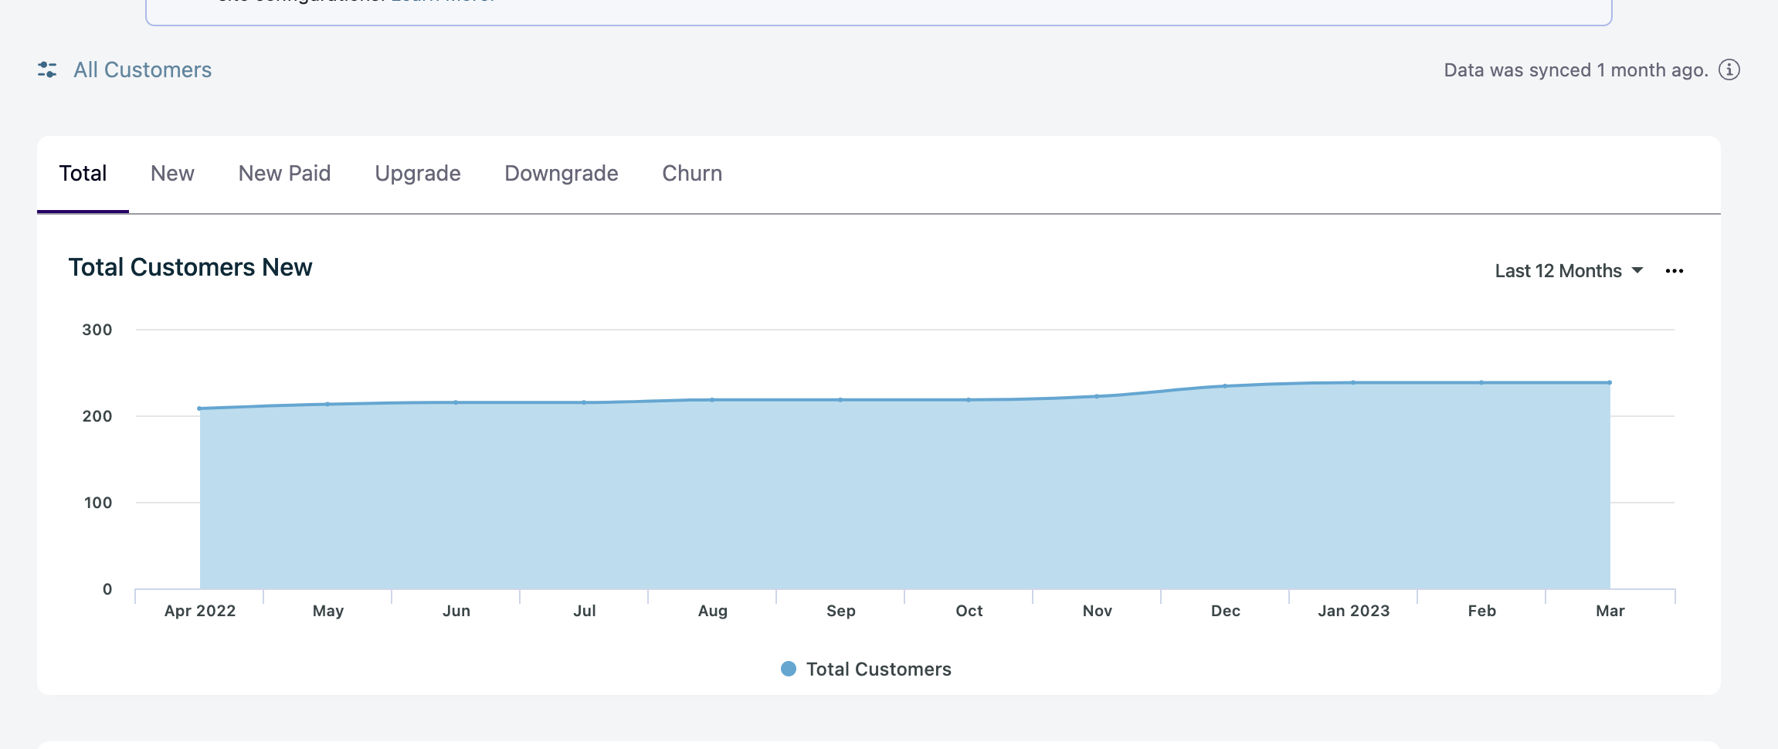Click the Last 12 Months dropdown arrow
The image size is (1778, 749).
(x=1637, y=271)
